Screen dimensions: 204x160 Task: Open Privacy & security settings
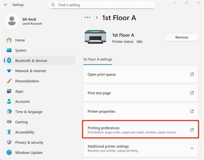click(40, 142)
